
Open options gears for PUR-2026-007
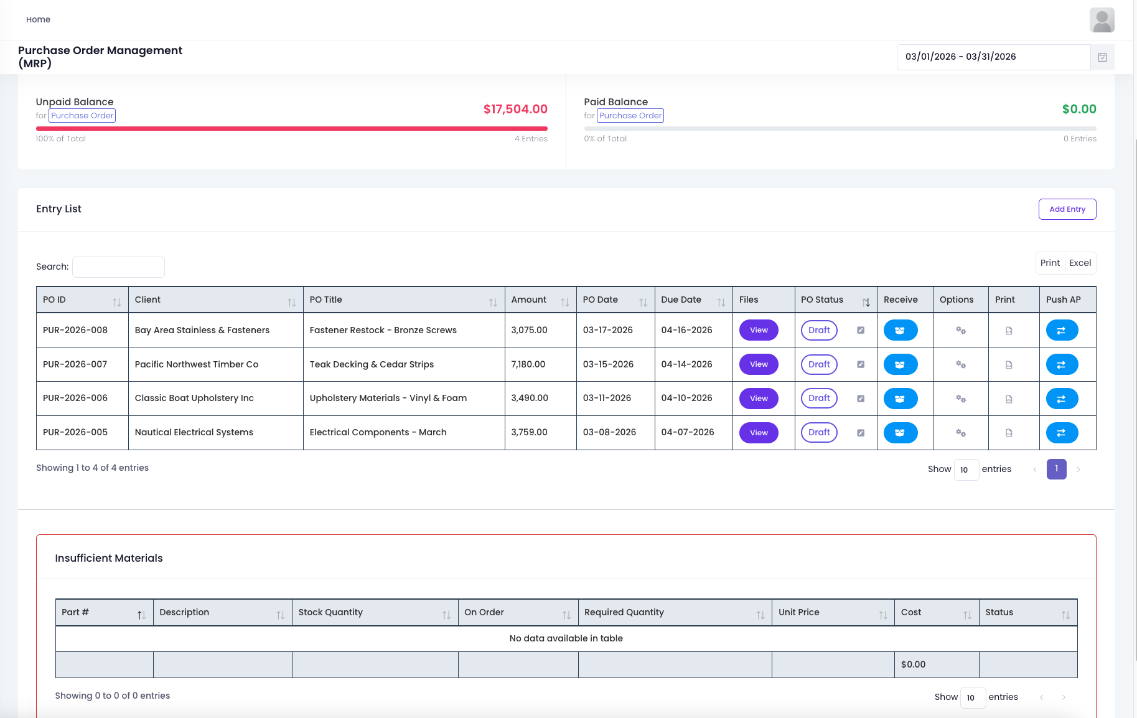click(960, 364)
